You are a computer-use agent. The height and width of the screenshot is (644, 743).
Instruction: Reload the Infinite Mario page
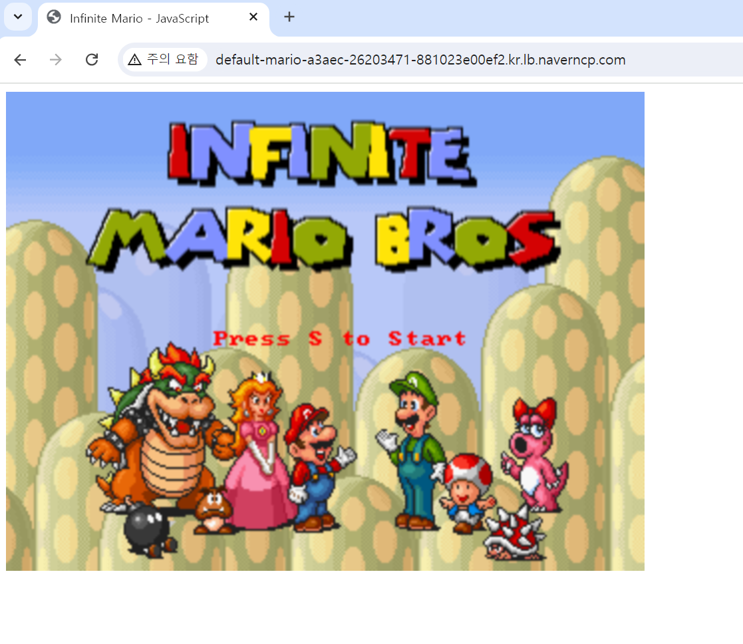92,60
